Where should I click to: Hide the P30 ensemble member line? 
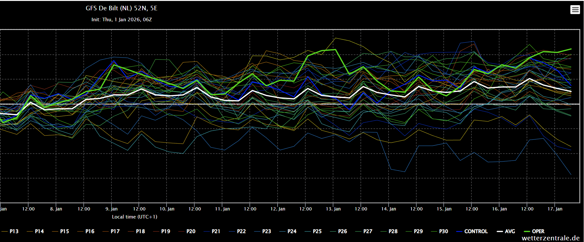pos(440,231)
